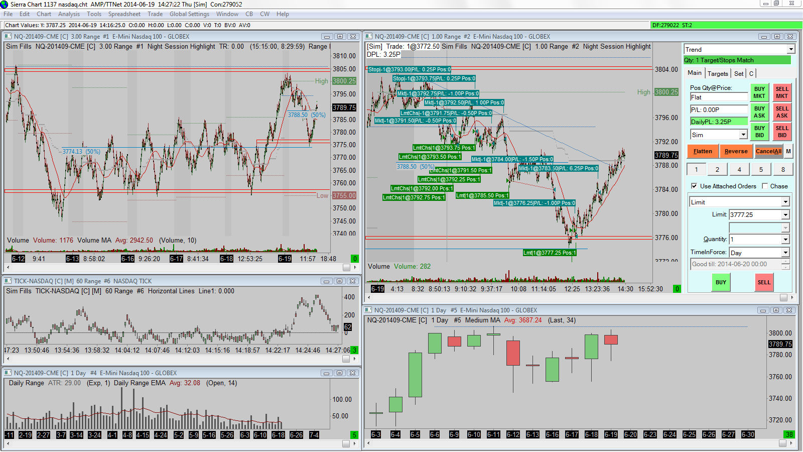Click the green 38 box on chart #5
803x452 pixels.
pos(789,434)
